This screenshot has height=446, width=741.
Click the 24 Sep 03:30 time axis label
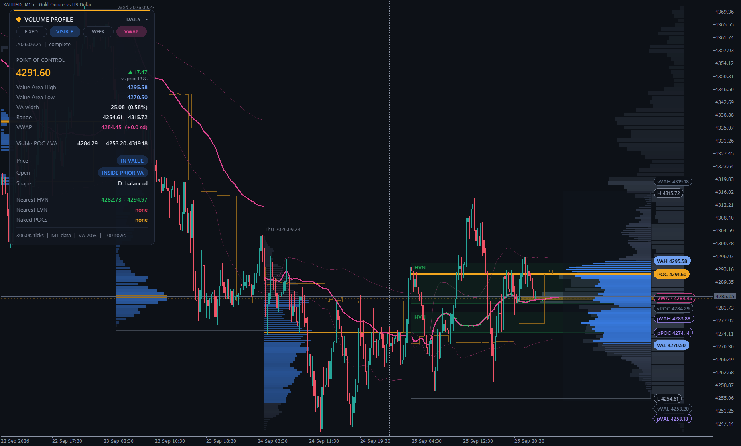(x=272, y=441)
